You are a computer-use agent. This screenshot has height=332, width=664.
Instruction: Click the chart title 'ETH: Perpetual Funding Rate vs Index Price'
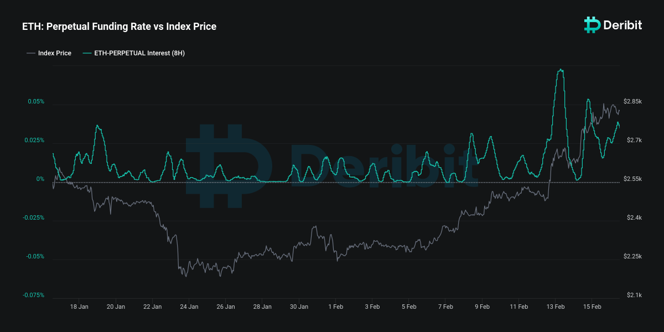[119, 27]
